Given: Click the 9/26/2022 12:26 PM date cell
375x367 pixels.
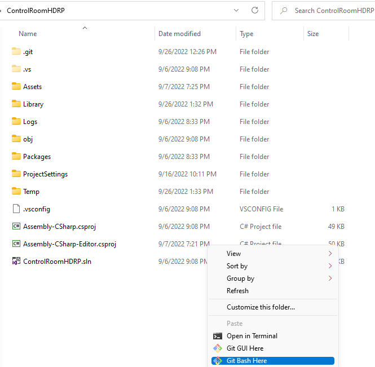Looking at the screenshot, I should (187, 52).
